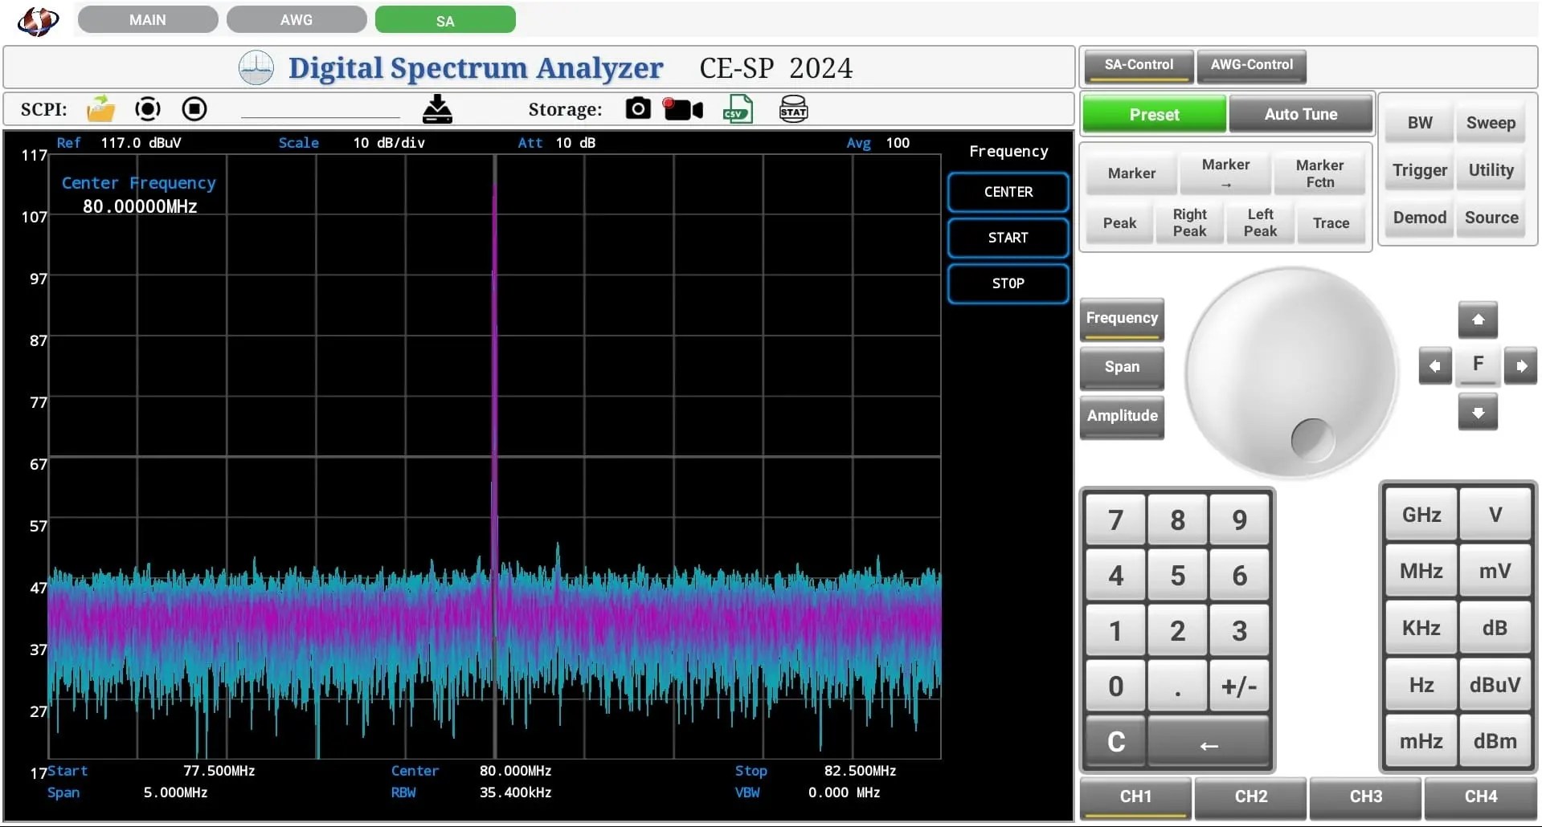
Task: Select channel CH2
Action: [1251, 797]
